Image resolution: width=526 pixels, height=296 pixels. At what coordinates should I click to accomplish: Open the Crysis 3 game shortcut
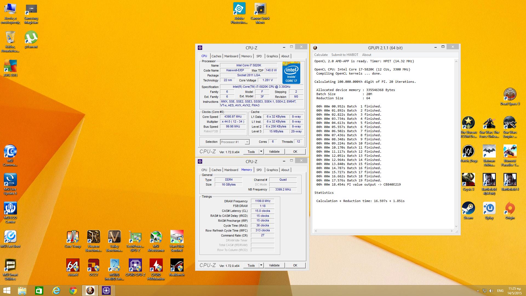point(468,182)
